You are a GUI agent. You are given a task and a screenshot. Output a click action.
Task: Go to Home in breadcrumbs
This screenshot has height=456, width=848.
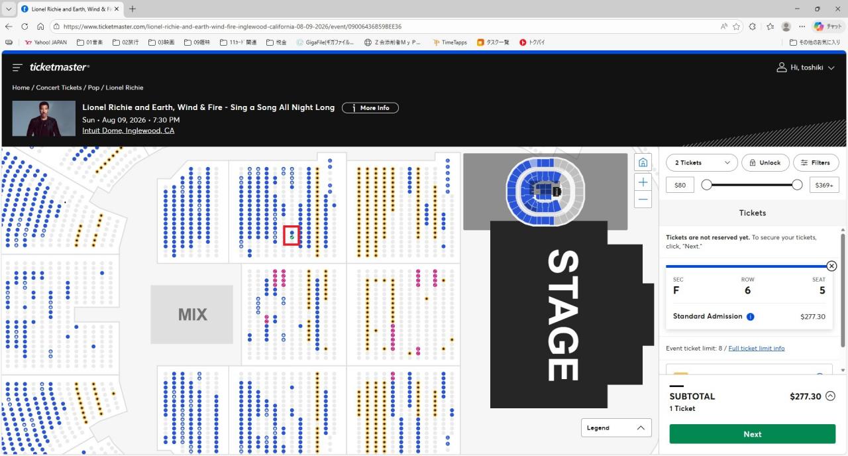coord(21,87)
